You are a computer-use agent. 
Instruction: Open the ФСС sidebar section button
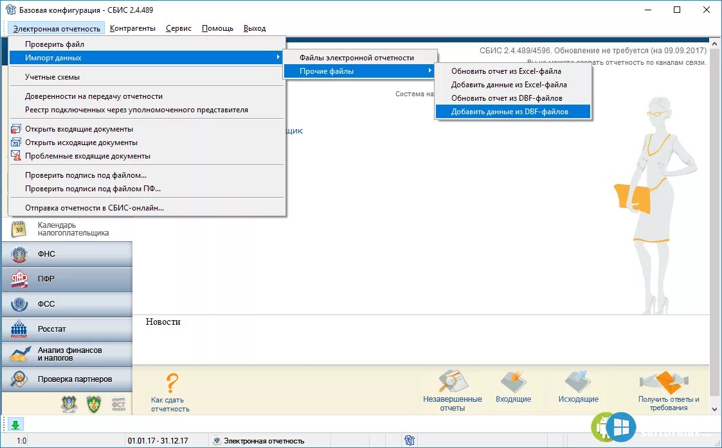point(67,304)
